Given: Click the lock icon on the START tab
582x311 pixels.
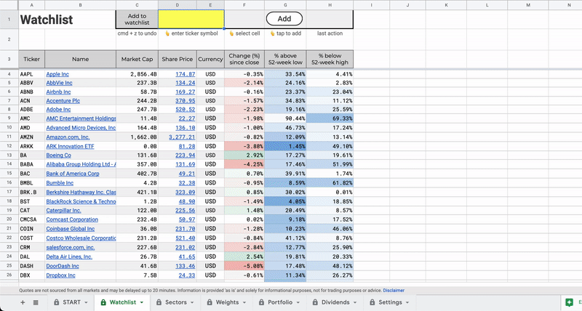Looking at the screenshot, I should tap(57, 302).
